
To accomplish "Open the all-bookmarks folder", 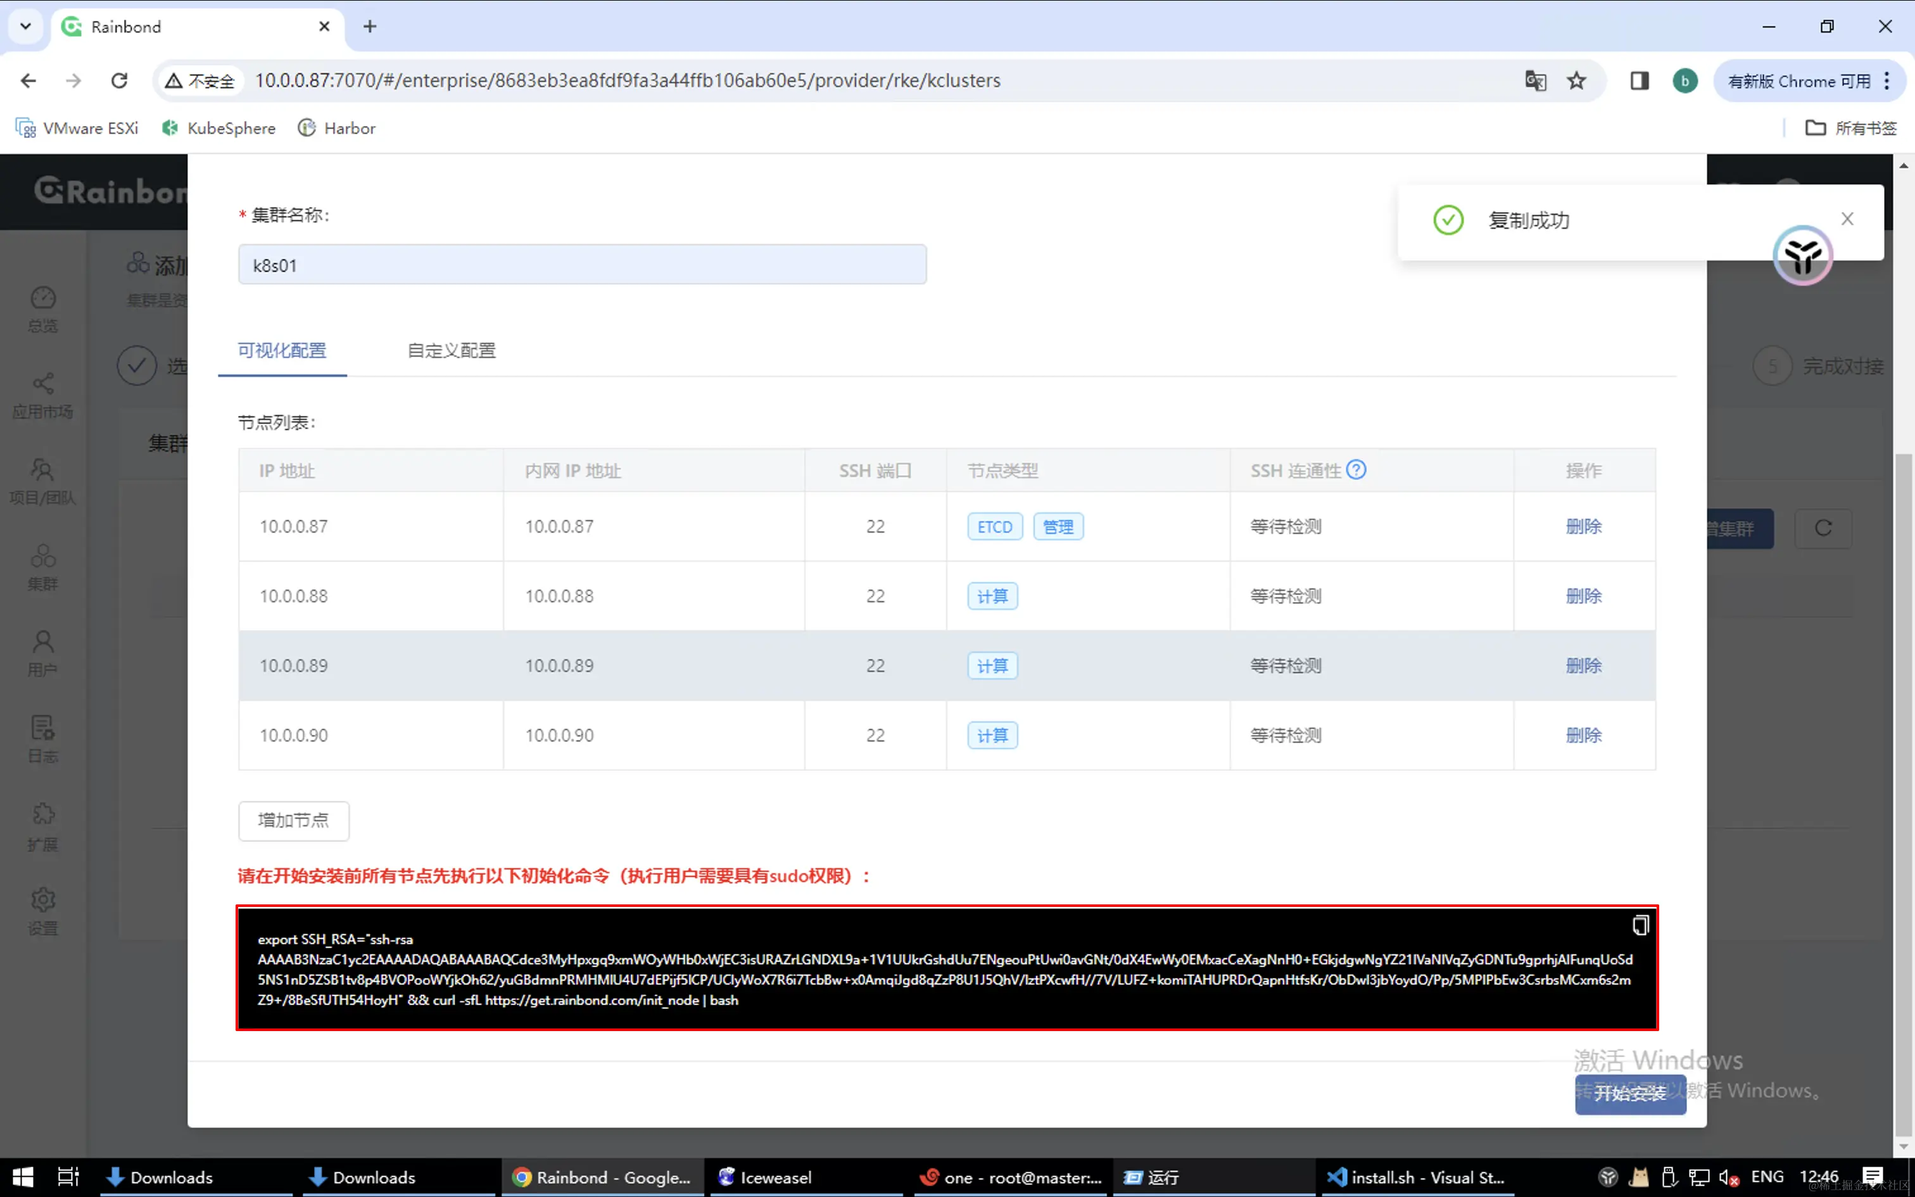I will [x=1851, y=128].
